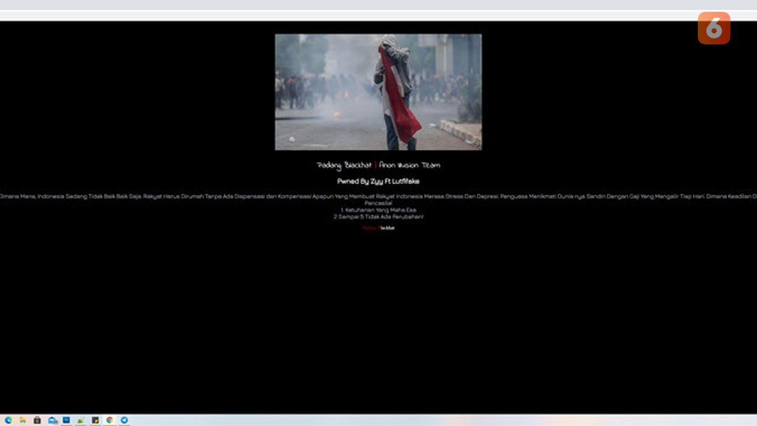Click the red divider between team names
Viewport: 757px width, 426px height.
pos(376,166)
